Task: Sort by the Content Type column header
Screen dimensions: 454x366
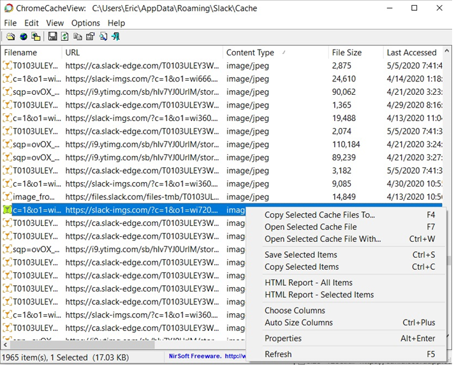Action: click(x=250, y=53)
